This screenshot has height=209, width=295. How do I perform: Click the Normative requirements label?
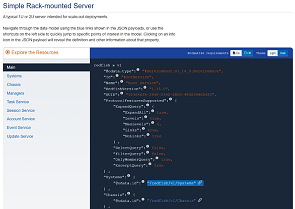click(208, 53)
